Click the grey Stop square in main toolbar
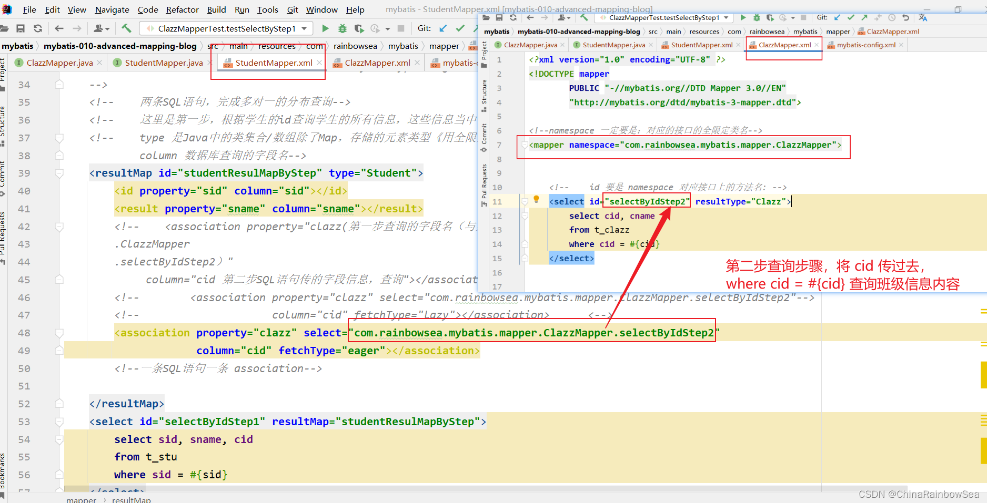This screenshot has width=987, height=503. pyautogui.click(x=401, y=28)
